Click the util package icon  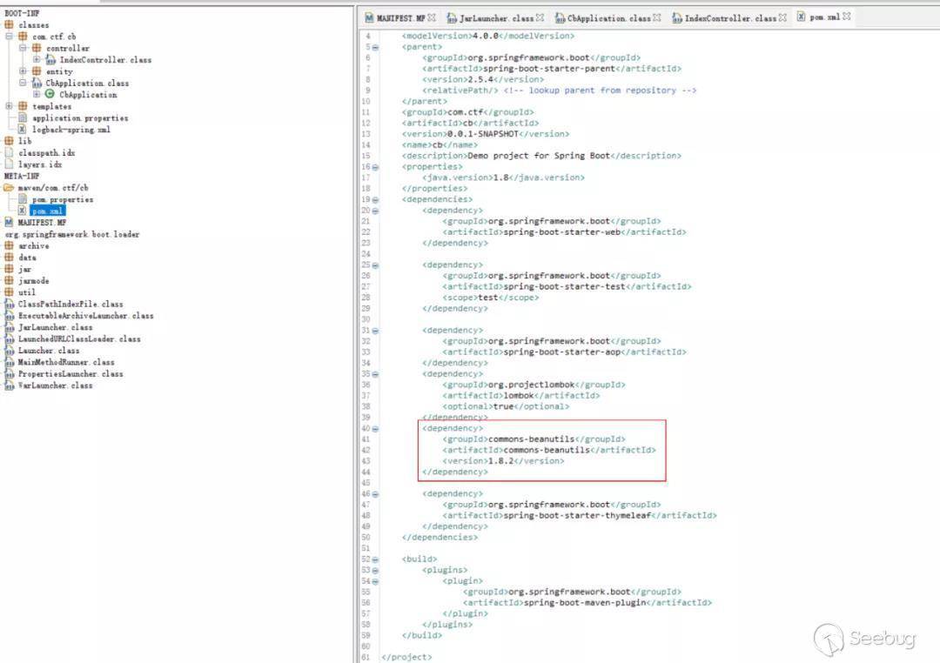coord(9,292)
